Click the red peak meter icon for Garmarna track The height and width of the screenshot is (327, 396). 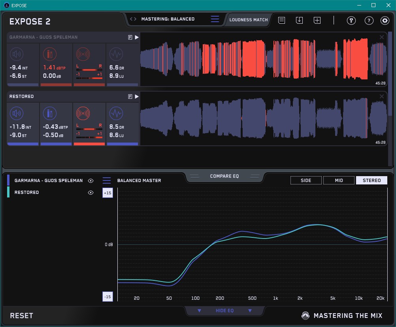click(x=49, y=54)
